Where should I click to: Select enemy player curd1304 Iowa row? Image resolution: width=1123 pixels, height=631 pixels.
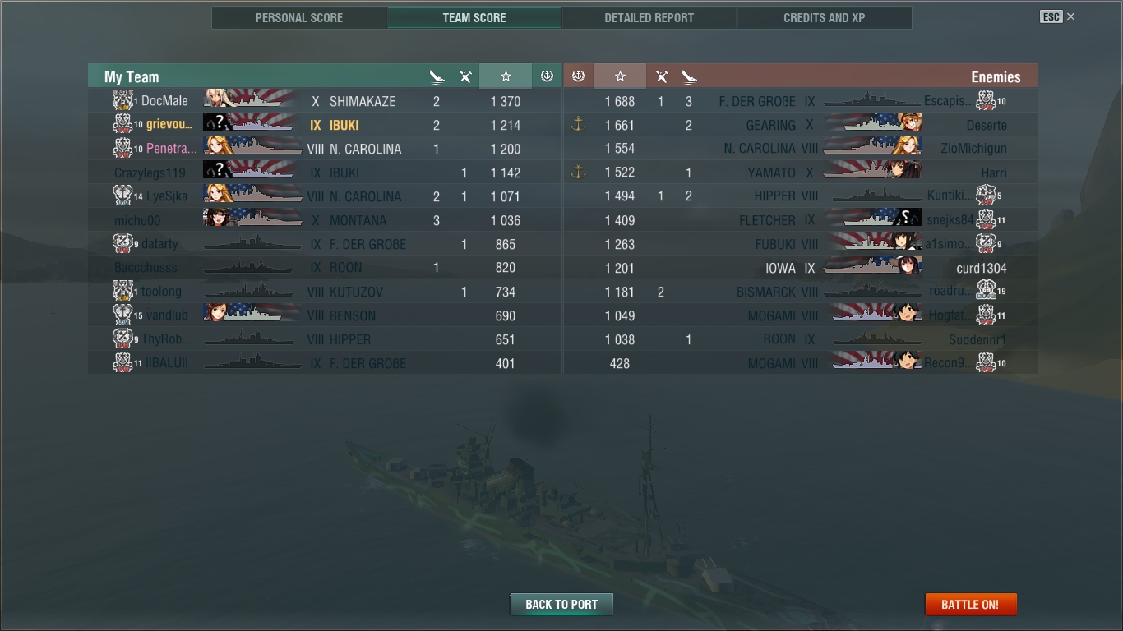800,268
